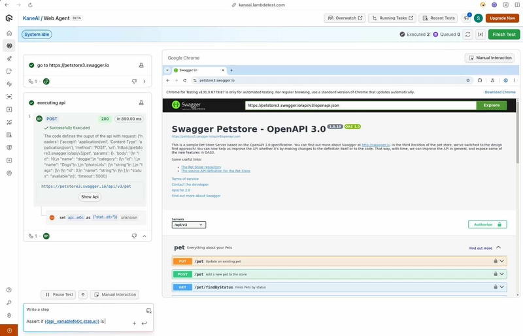Open Running Tasks
The width and height of the screenshot is (523, 336).
(392, 18)
